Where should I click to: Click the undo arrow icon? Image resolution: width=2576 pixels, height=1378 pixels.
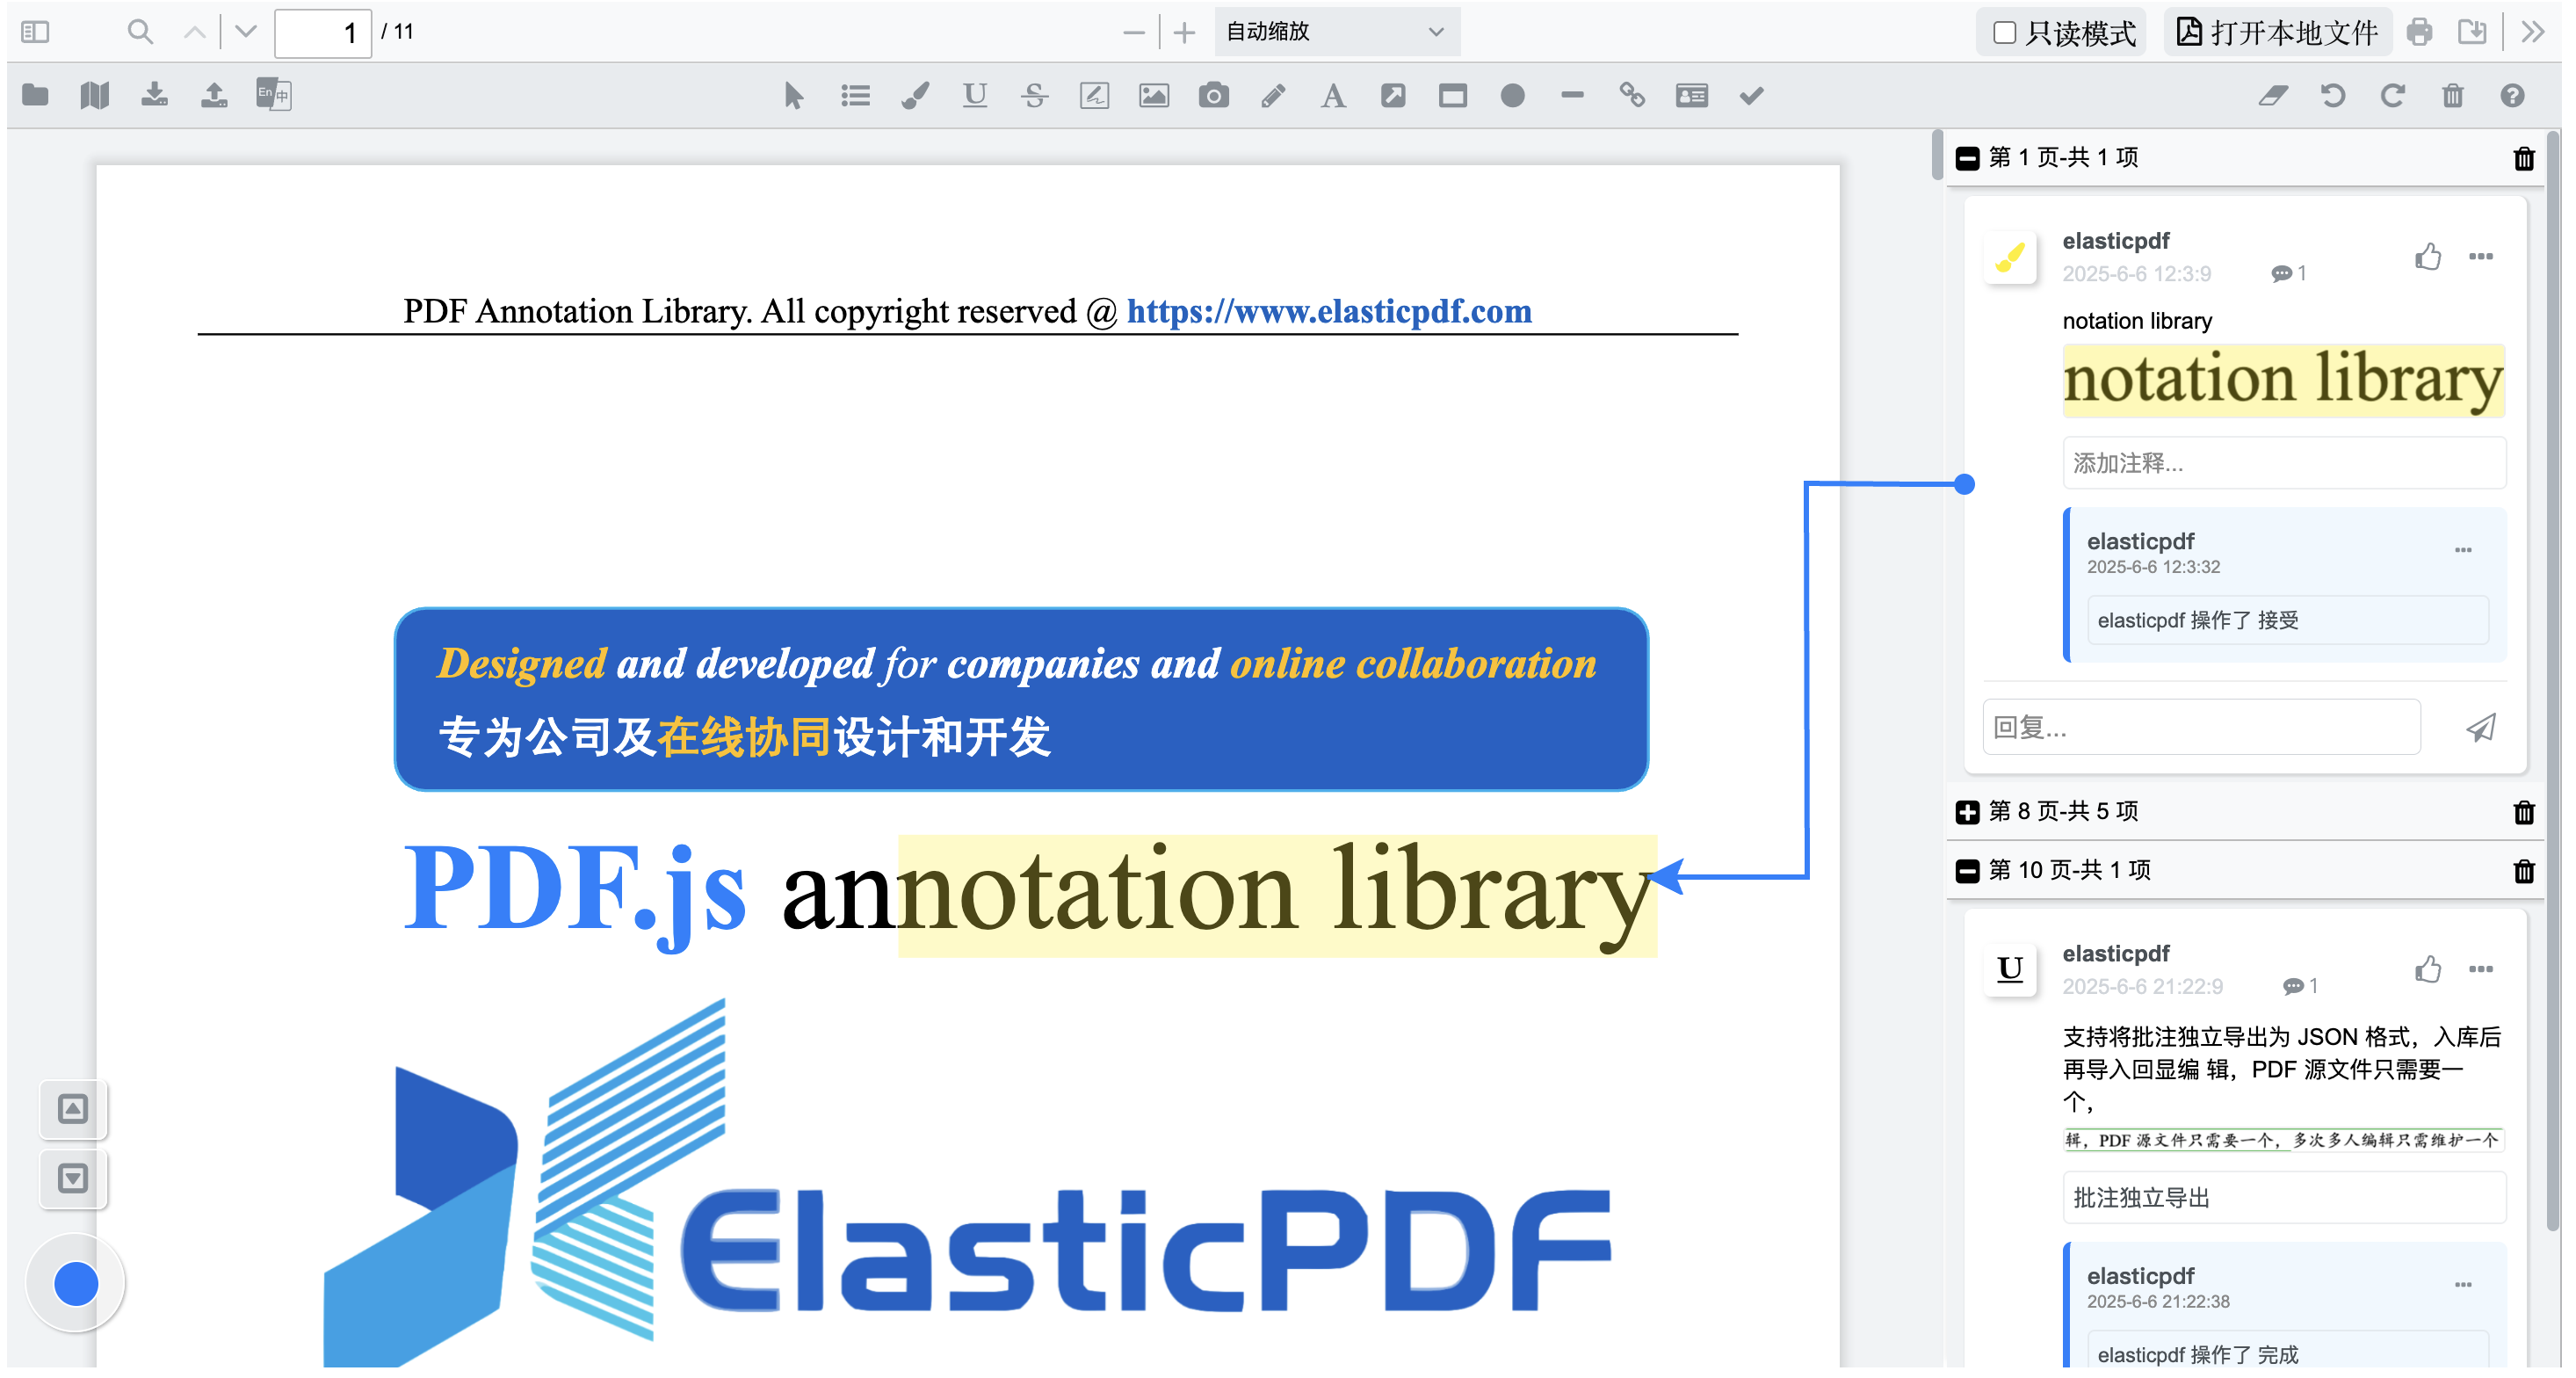coord(2333,96)
